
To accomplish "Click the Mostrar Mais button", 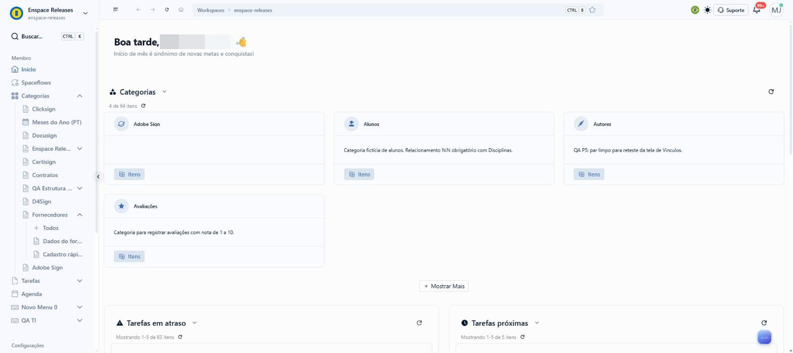I will (x=444, y=286).
